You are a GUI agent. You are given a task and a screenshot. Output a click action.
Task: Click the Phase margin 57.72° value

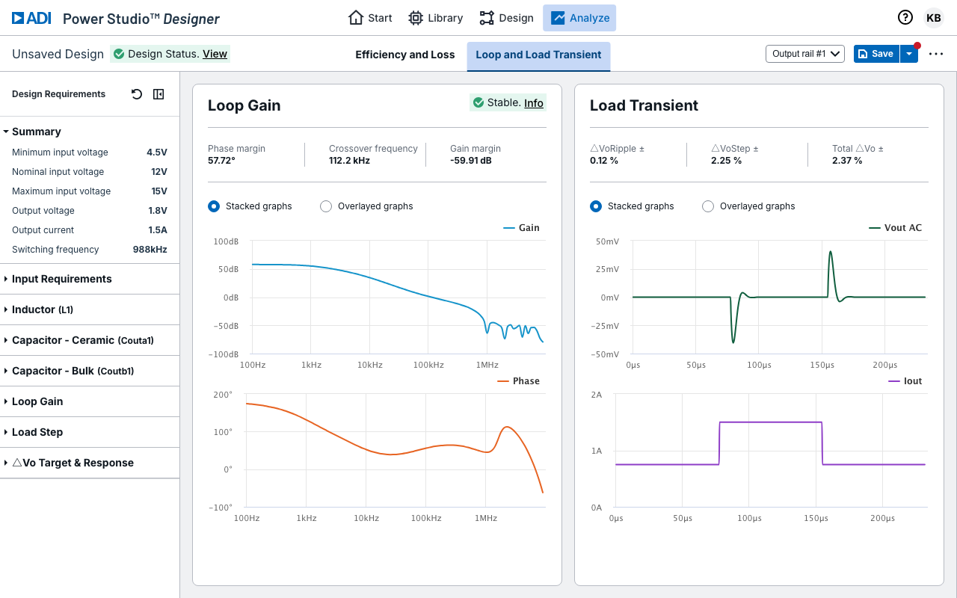(221, 161)
